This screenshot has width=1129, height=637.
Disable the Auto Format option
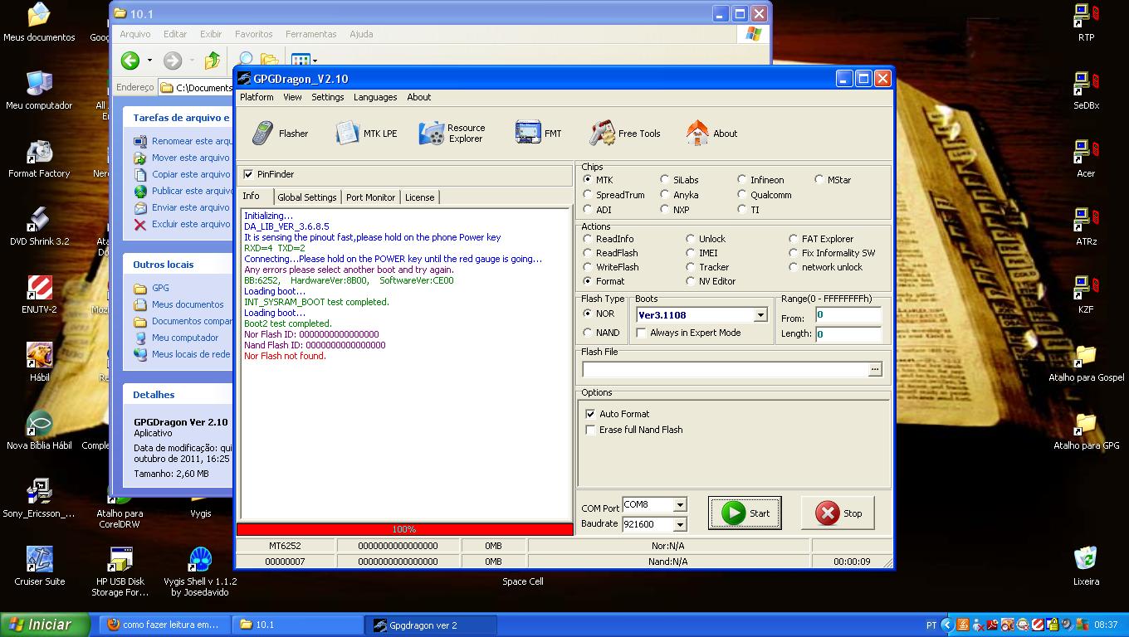click(x=590, y=414)
